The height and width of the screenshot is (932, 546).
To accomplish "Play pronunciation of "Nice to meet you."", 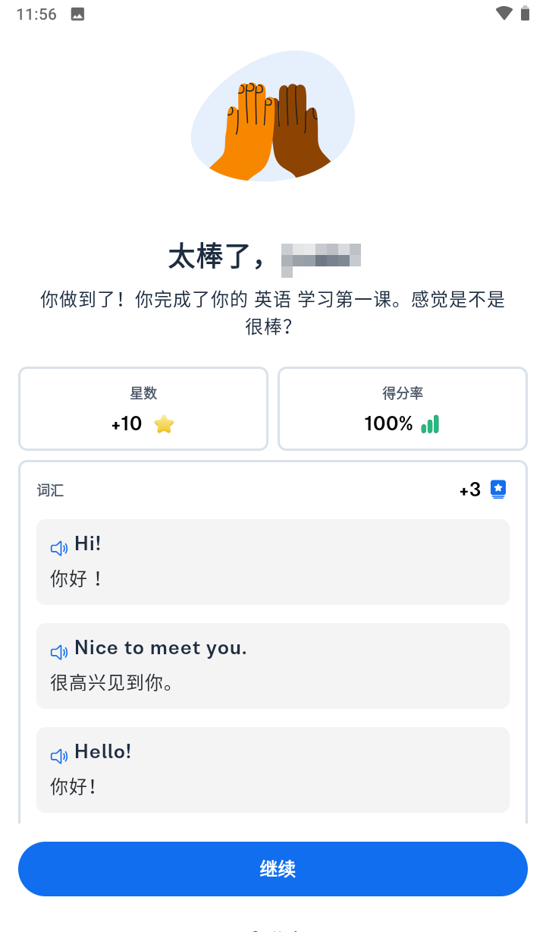I will (x=59, y=652).
